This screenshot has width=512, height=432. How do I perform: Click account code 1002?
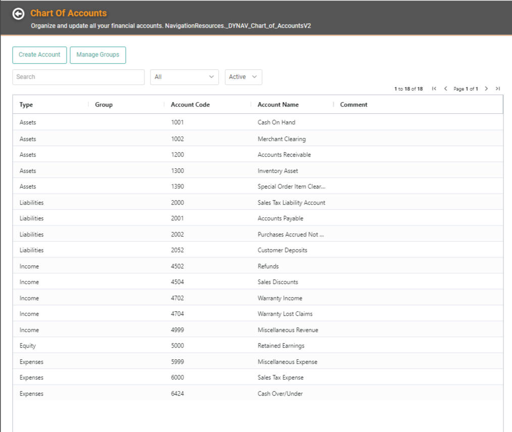point(177,139)
